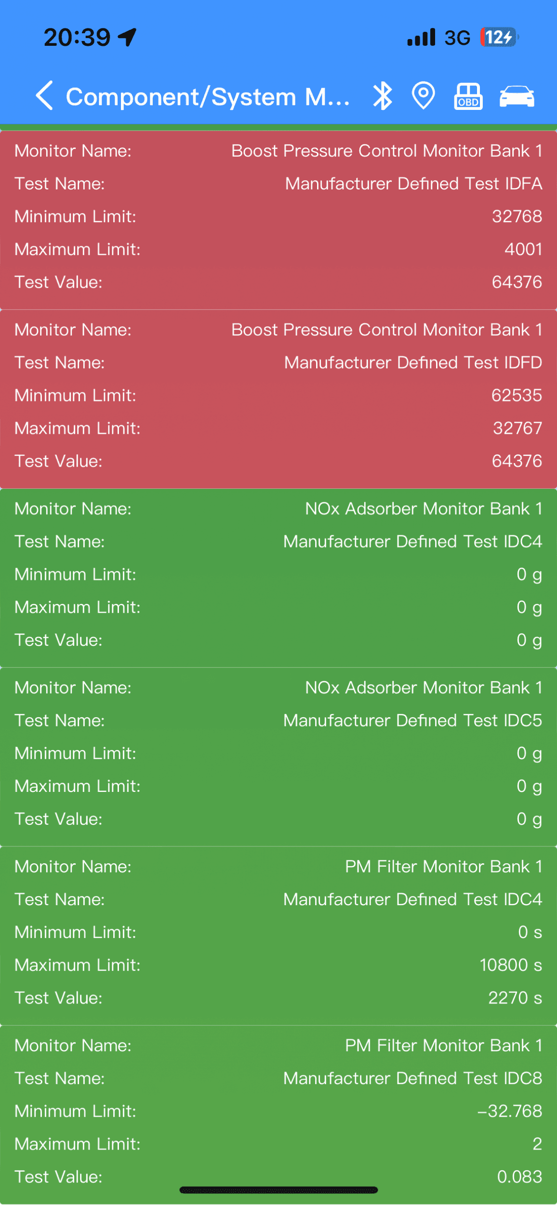Tap the home indicator bar
Viewport: 557px width, 1205px height.
click(x=278, y=1190)
